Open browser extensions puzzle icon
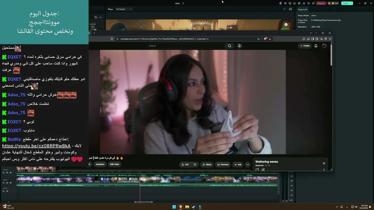The width and height of the screenshot is (374, 210). click(304, 39)
